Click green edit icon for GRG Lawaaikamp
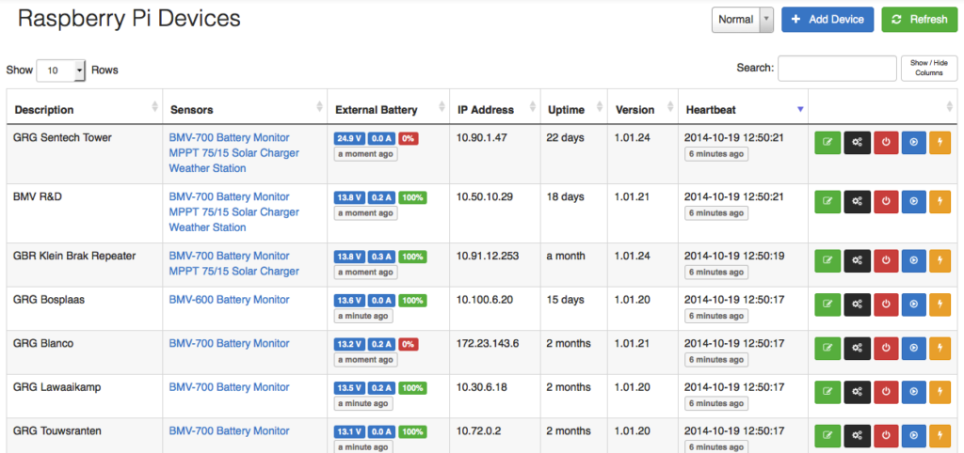Screen dimensions: 964x453 [827, 392]
